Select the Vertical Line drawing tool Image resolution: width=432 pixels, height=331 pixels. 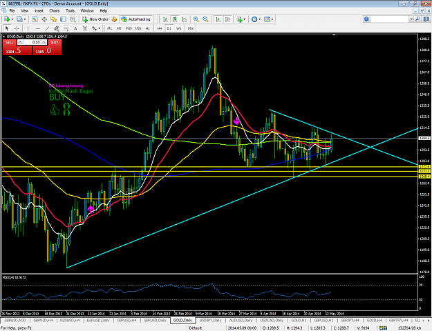(x=28, y=28)
